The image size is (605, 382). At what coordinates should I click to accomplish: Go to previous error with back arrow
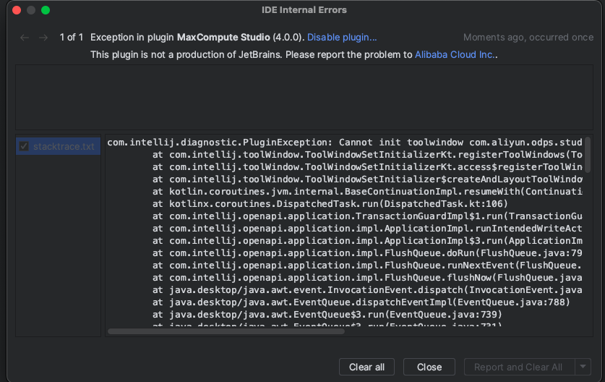25,38
